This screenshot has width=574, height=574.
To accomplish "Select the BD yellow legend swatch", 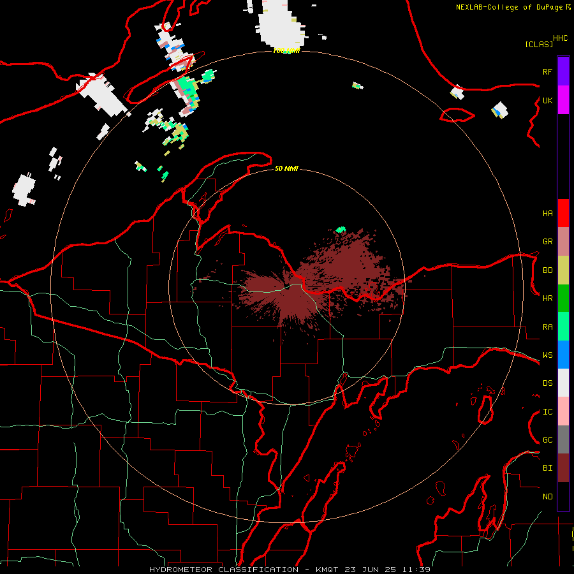I will coord(563,270).
